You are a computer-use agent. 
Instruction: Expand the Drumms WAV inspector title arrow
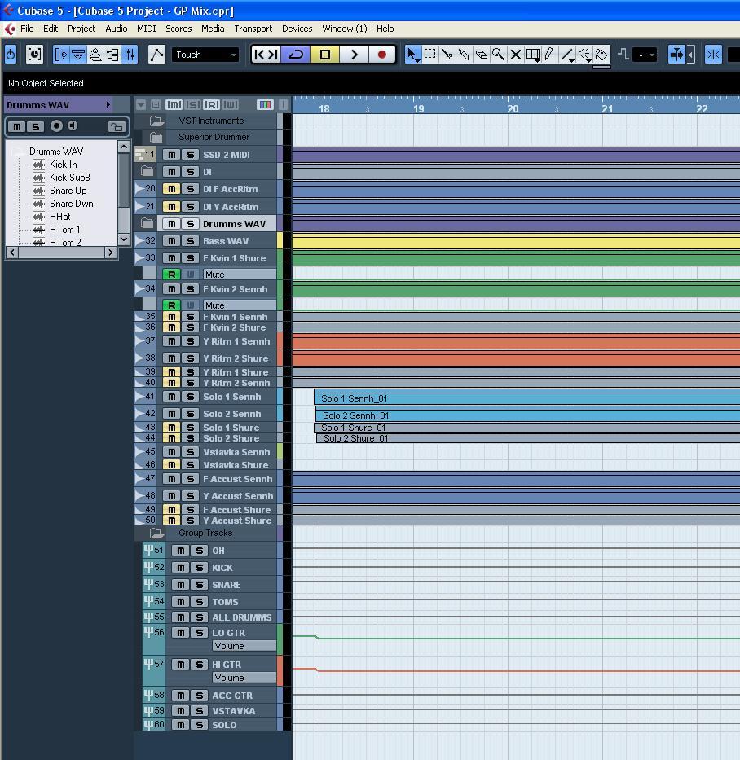click(x=108, y=105)
